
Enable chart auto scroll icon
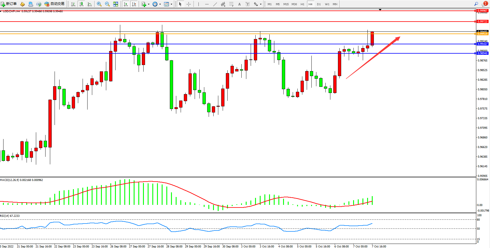click(126, 4)
